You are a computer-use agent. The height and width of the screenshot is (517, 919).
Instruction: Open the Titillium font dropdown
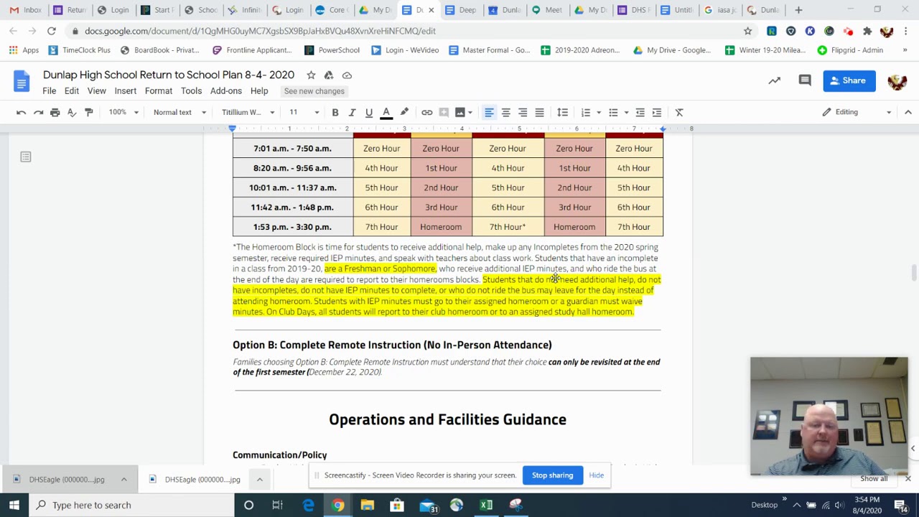point(248,112)
